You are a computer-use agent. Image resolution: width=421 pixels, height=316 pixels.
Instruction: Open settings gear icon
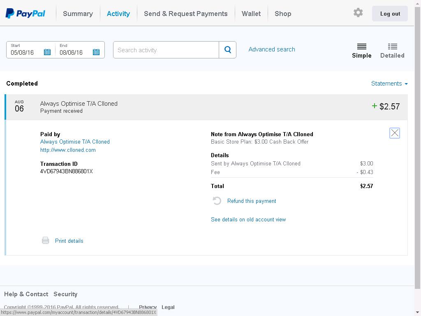point(358,13)
